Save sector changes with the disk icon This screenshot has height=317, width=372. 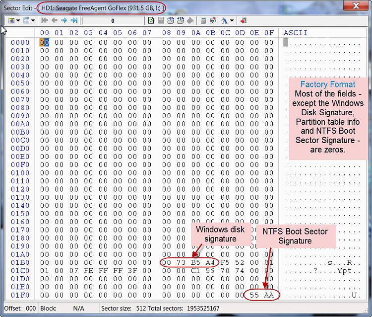pos(161,21)
